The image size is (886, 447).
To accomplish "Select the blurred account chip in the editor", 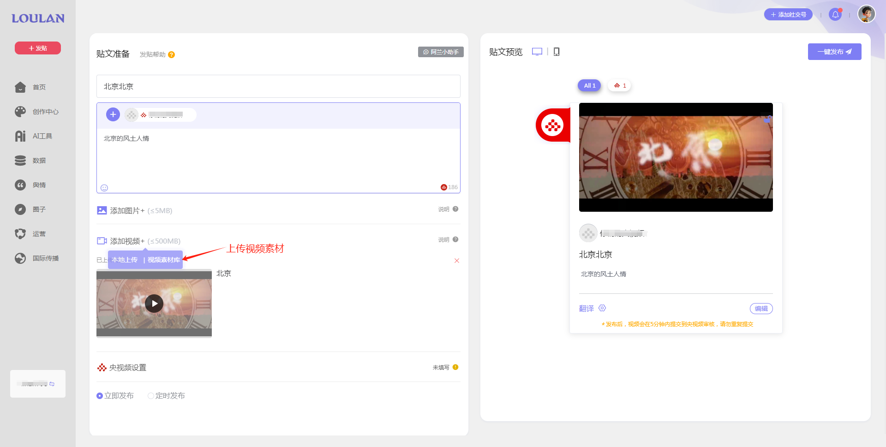I will pyautogui.click(x=161, y=115).
